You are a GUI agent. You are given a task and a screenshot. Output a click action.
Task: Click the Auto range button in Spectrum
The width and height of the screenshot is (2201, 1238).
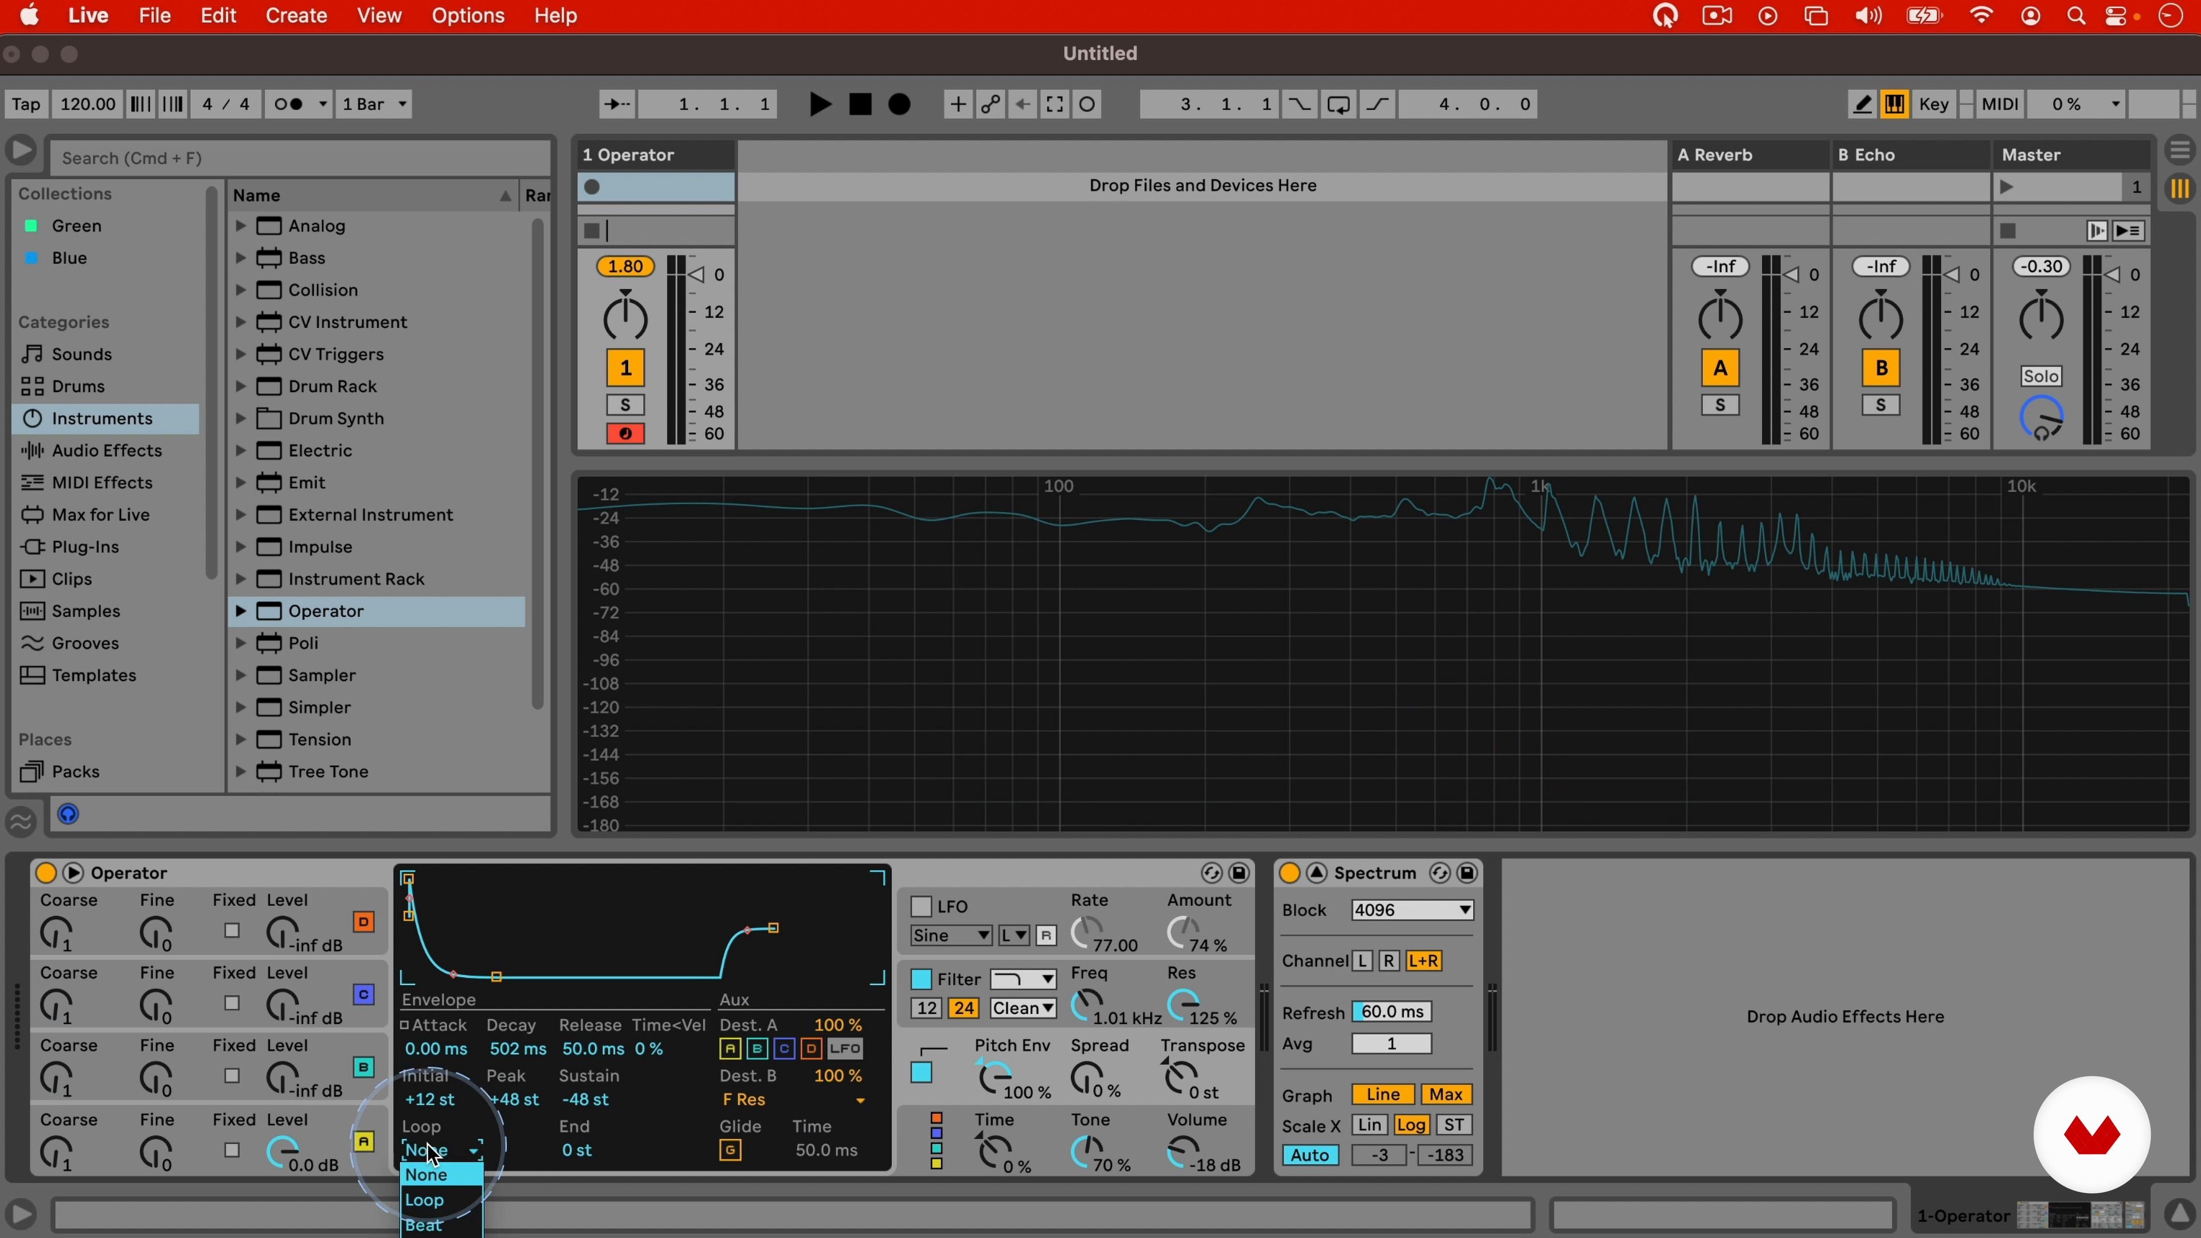(x=1309, y=1155)
